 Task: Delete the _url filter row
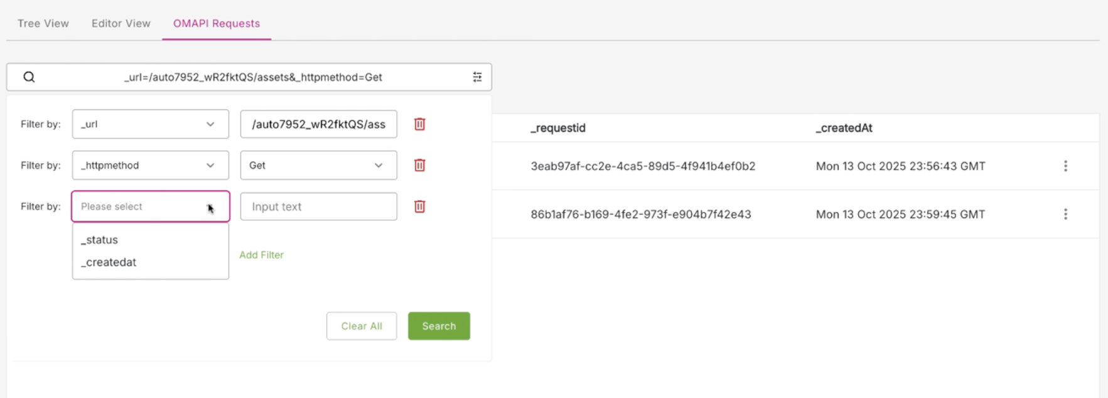coord(419,124)
